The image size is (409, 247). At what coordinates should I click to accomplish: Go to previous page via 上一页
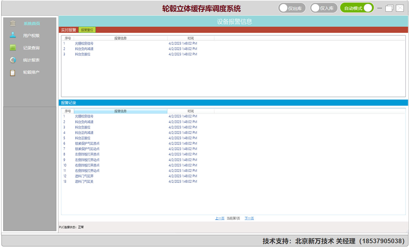tap(220, 218)
